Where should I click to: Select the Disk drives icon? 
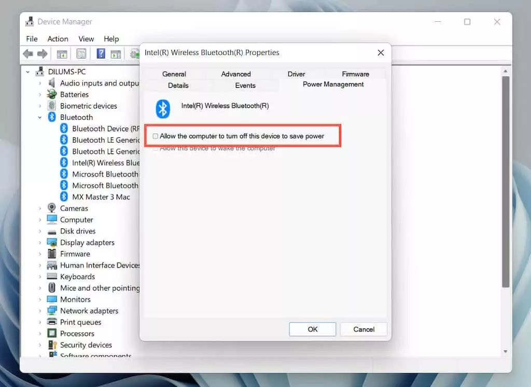pyautogui.click(x=52, y=231)
